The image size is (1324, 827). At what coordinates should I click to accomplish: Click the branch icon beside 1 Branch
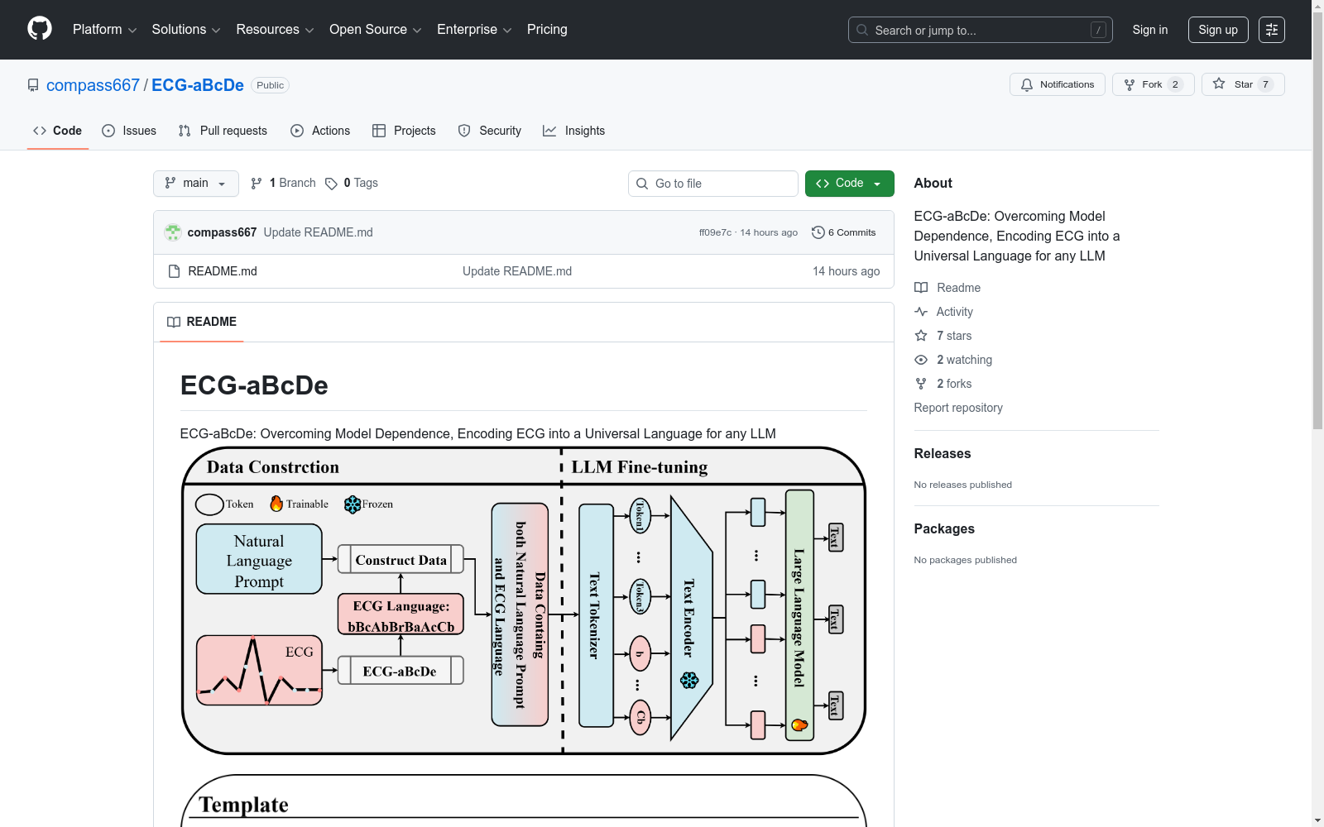[257, 184]
